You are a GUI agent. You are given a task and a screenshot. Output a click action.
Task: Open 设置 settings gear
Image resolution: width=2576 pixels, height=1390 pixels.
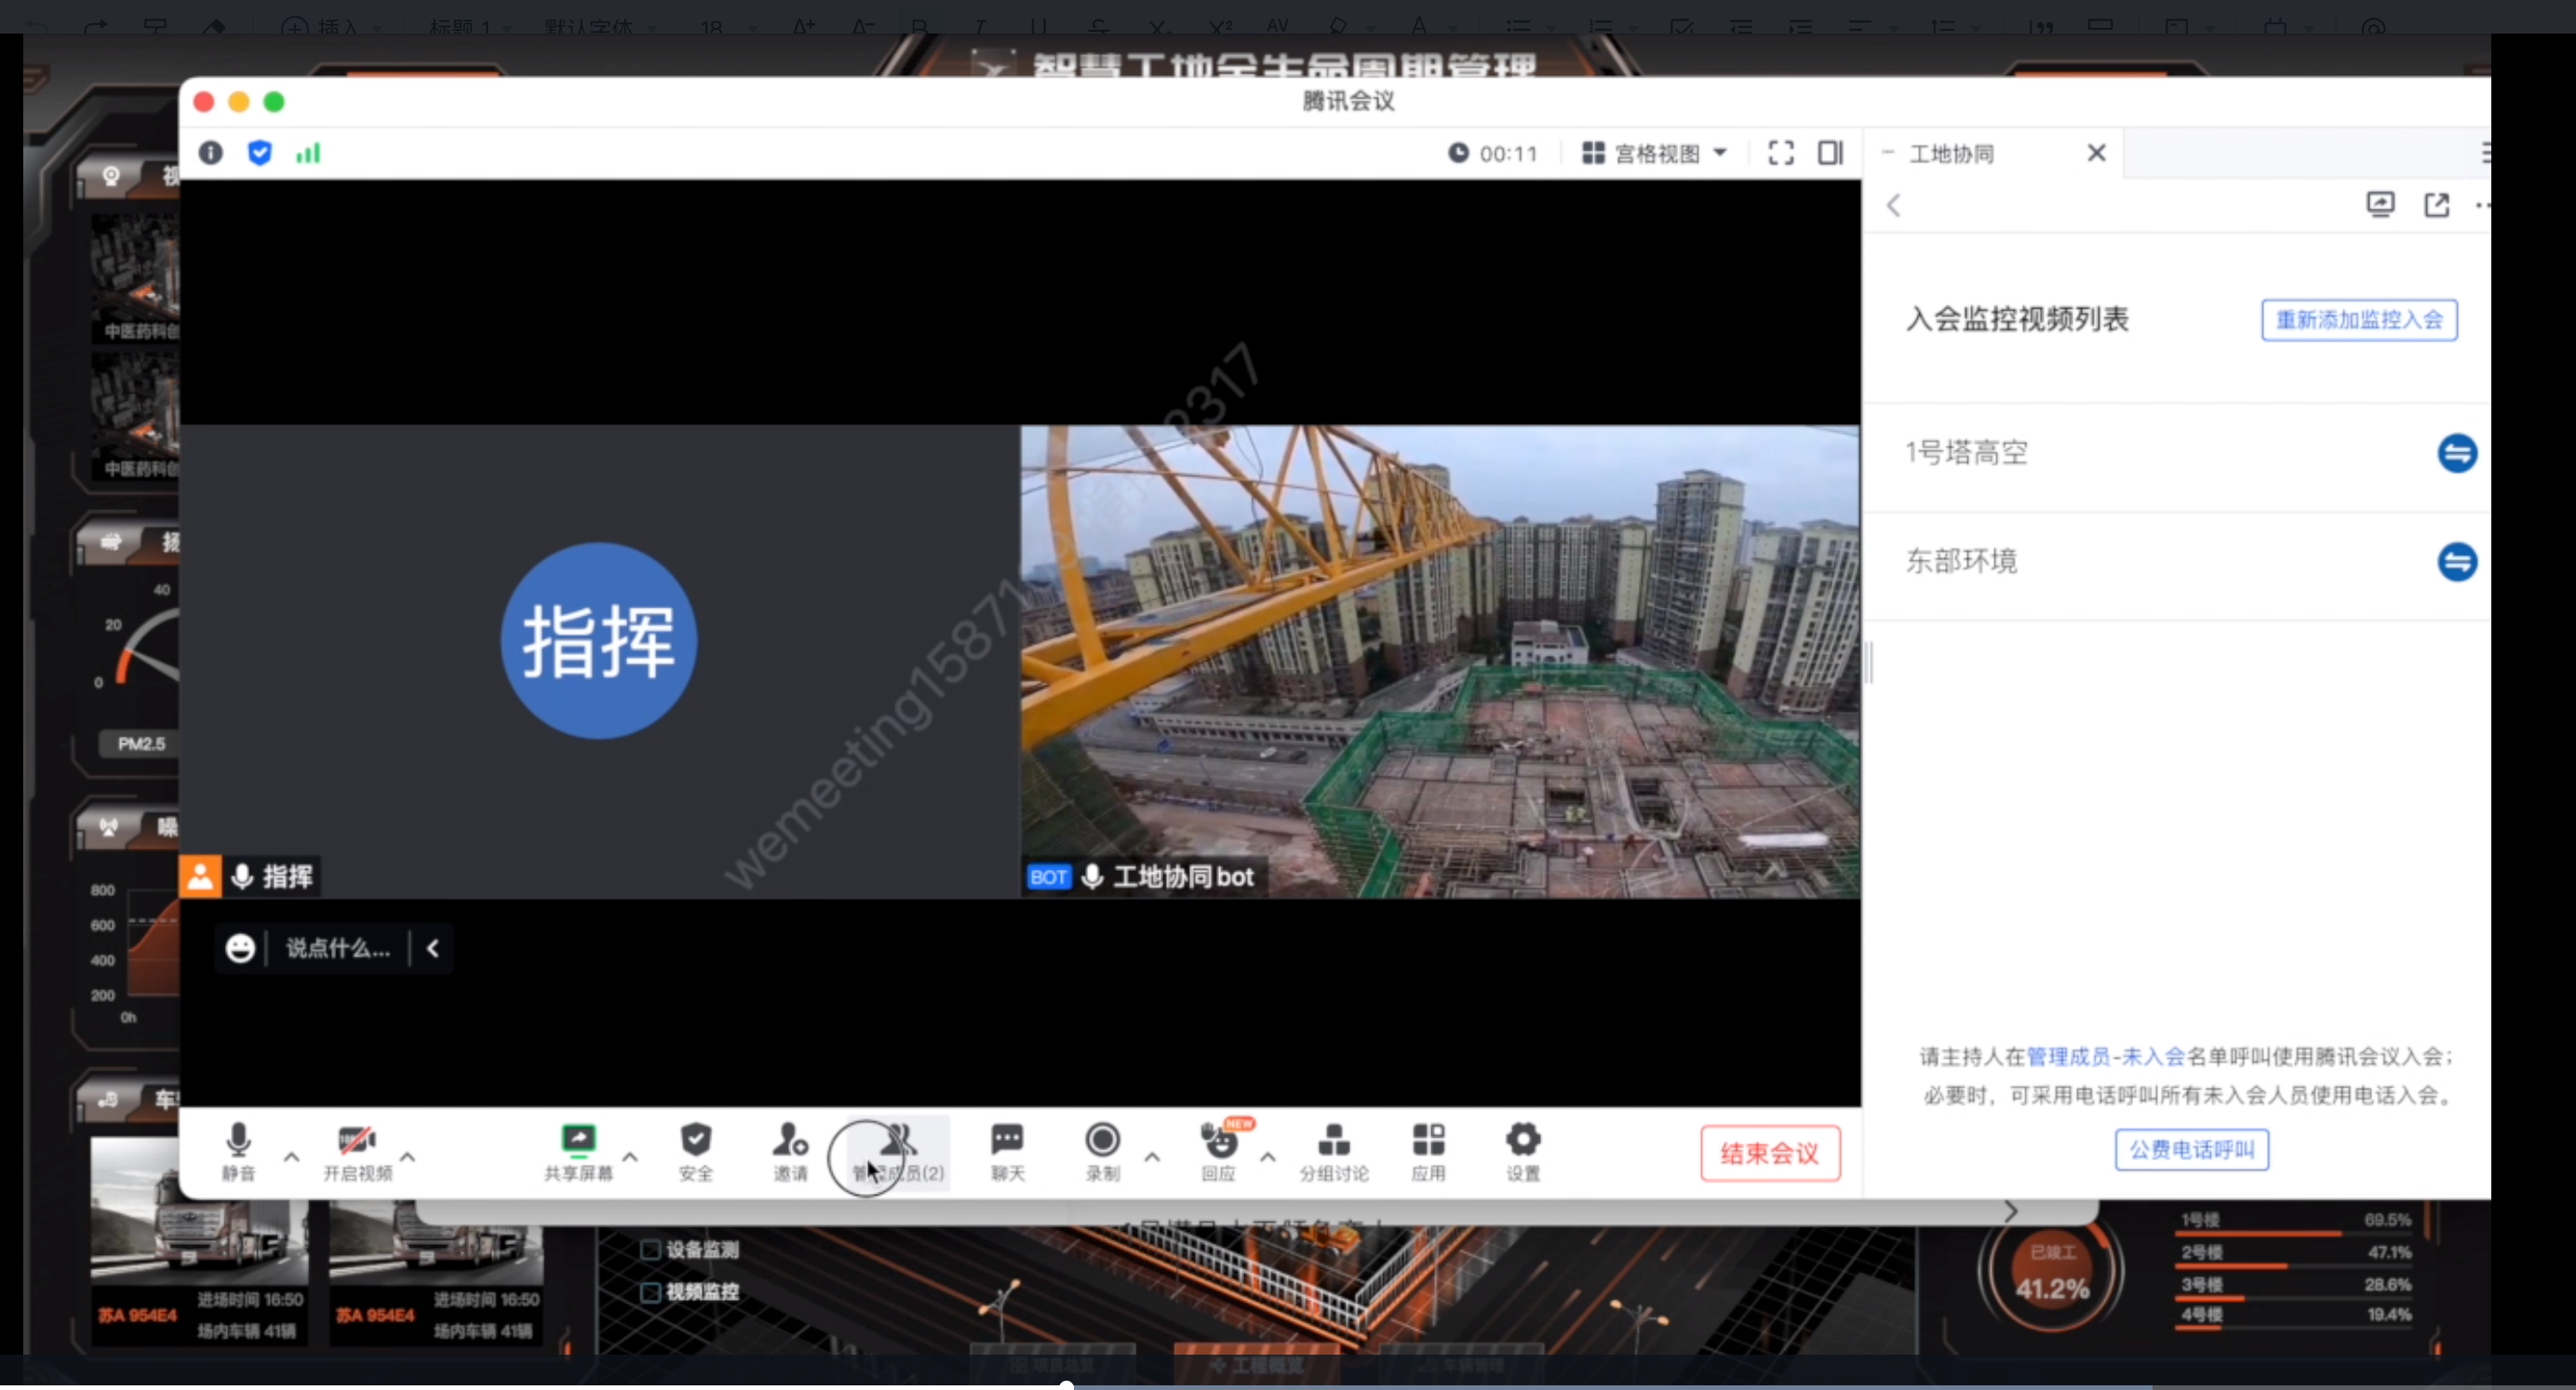[1523, 1152]
